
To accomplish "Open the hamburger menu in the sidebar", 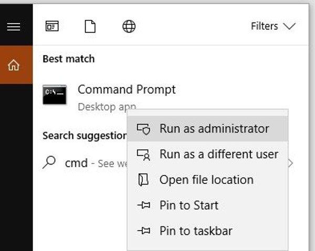I will (14, 27).
